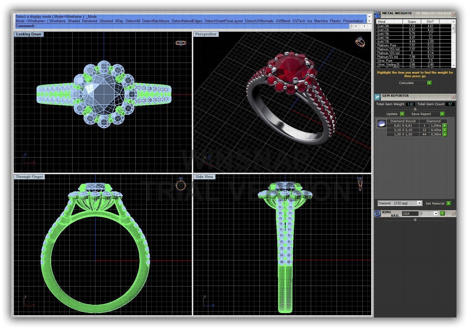Step the command line left with the left arrow
The height and width of the screenshot is (329, 468).
[356, 26]
